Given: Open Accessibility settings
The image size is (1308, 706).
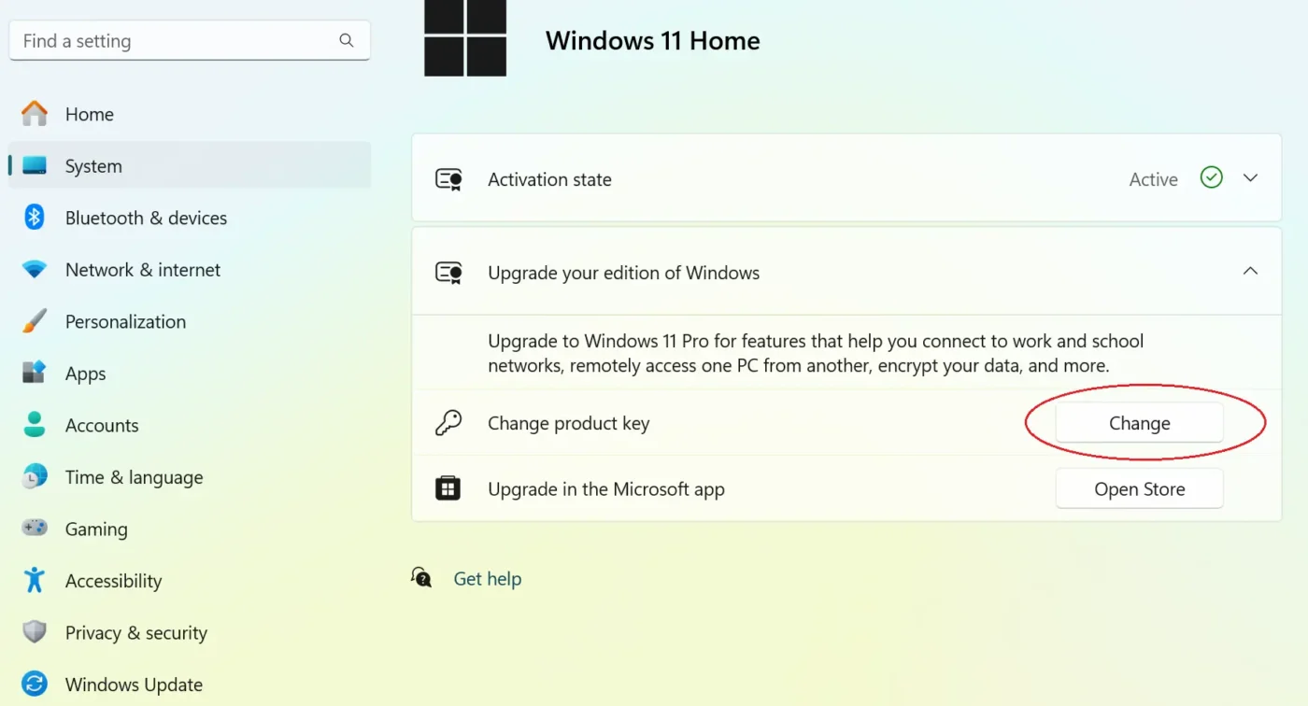Looking at the screenshot, I should (190, 581).
